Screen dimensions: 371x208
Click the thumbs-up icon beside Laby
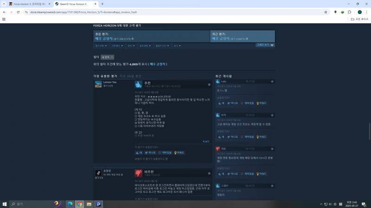[217, 81]
